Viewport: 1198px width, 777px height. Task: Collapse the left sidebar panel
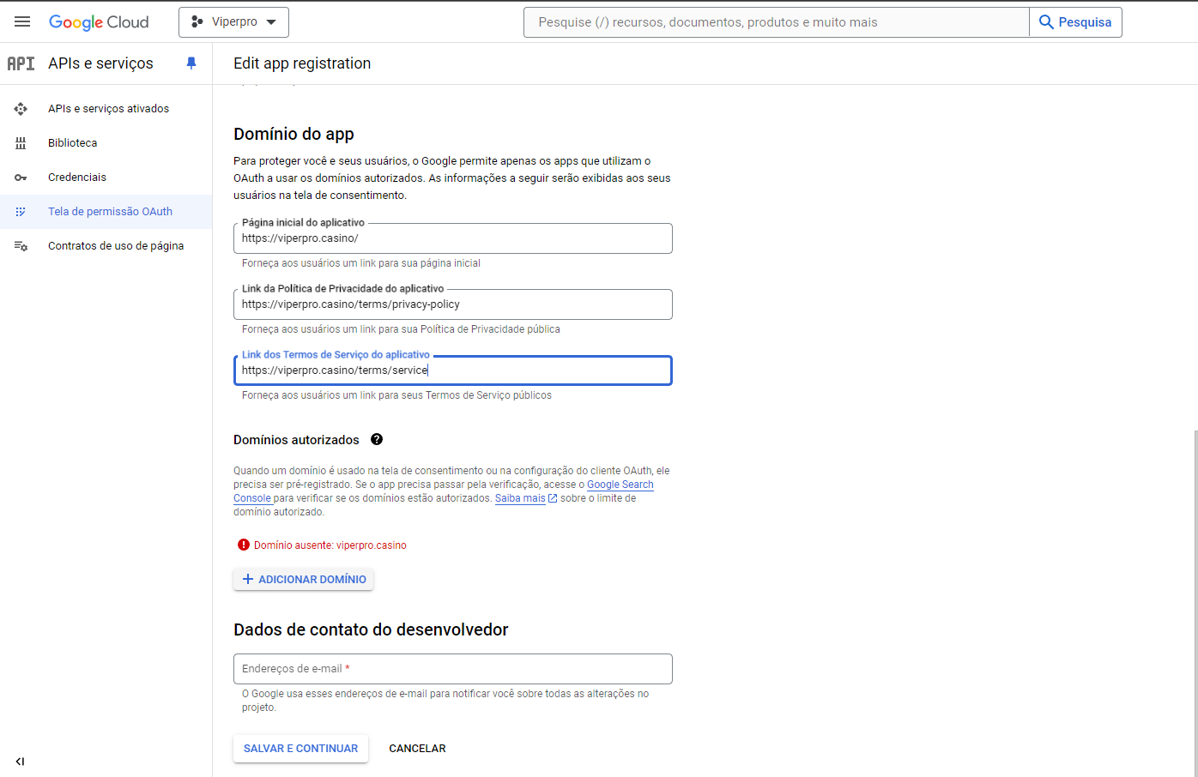[x=20, y=762]
